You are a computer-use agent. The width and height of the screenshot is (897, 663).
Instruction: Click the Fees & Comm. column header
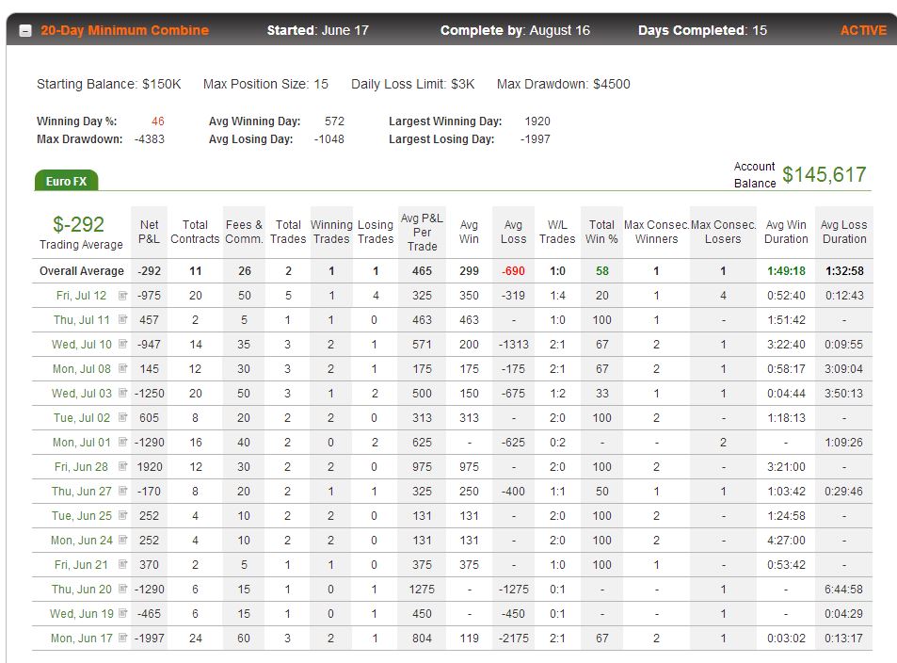pyautogui.click(x=245, y=232)
